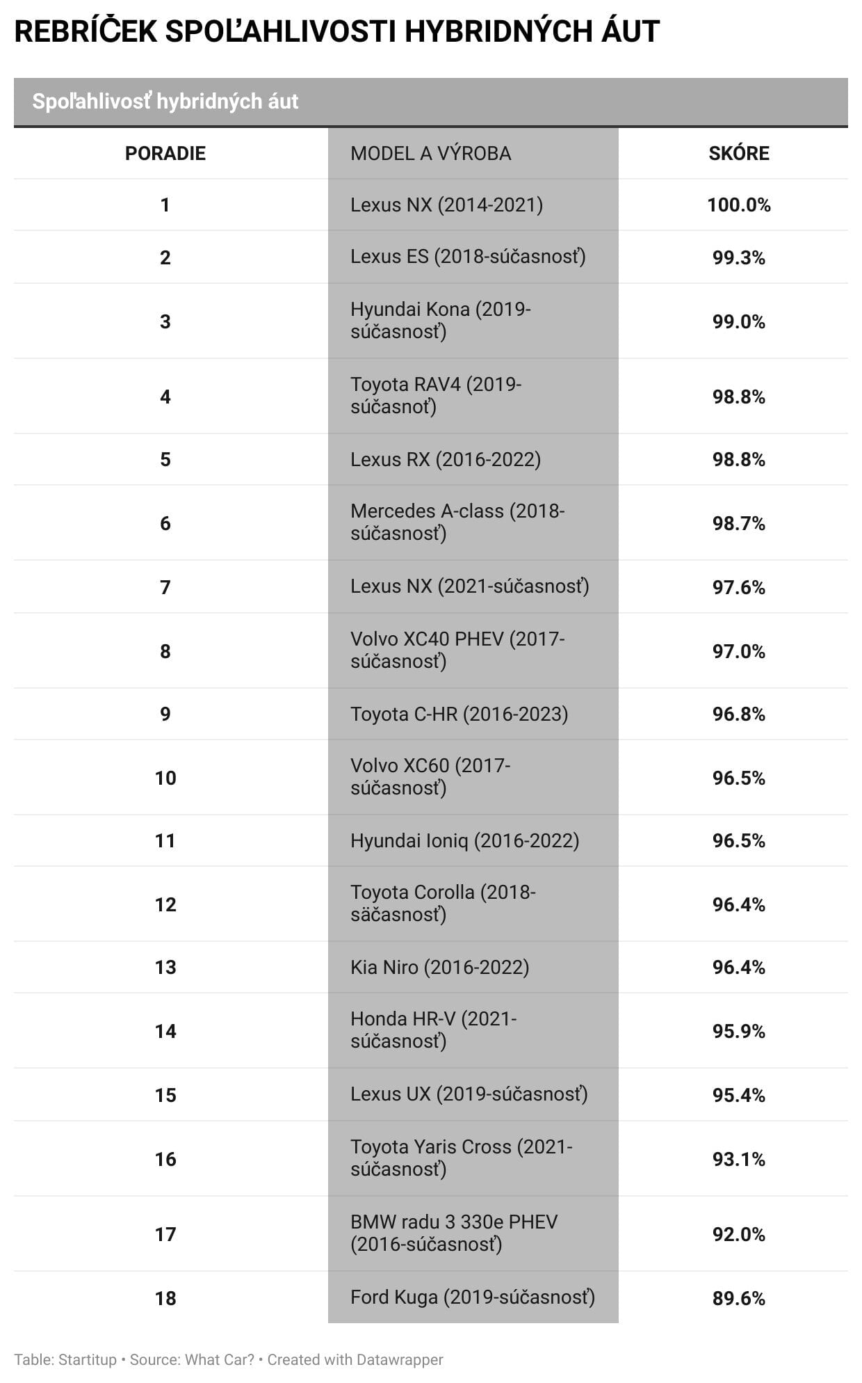This screenshot has width=862, height=1383.
Task: Click the SKÓRE column header
Action: [738, 153]
